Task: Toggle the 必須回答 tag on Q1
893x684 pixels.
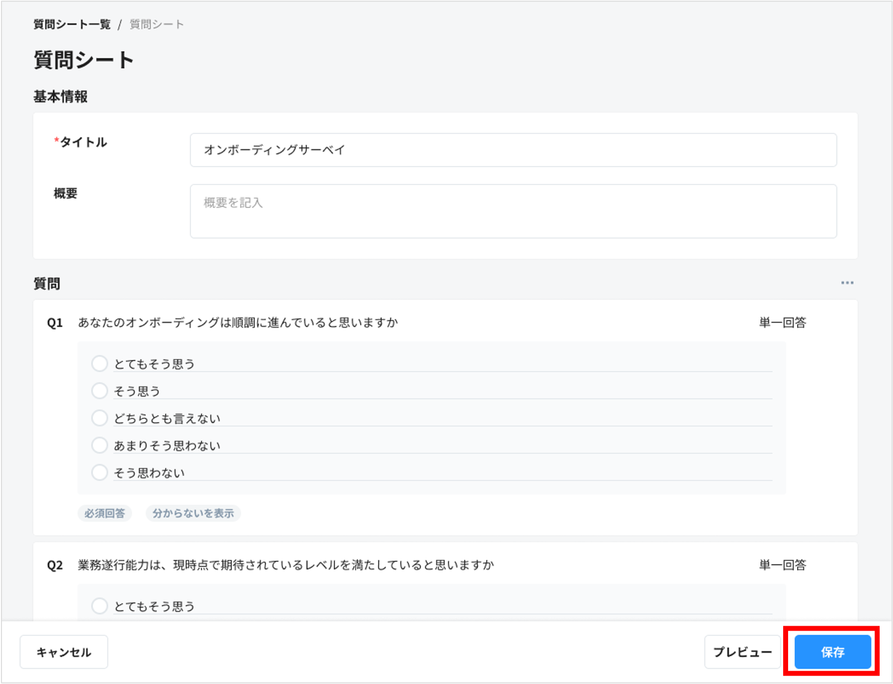Action: click(105, 513)
